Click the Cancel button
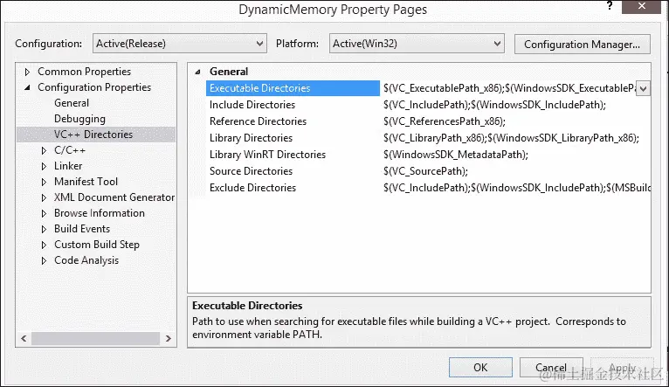Image resolution: width=669 pixels, height=387 pixels. click(x=551, y=368)
